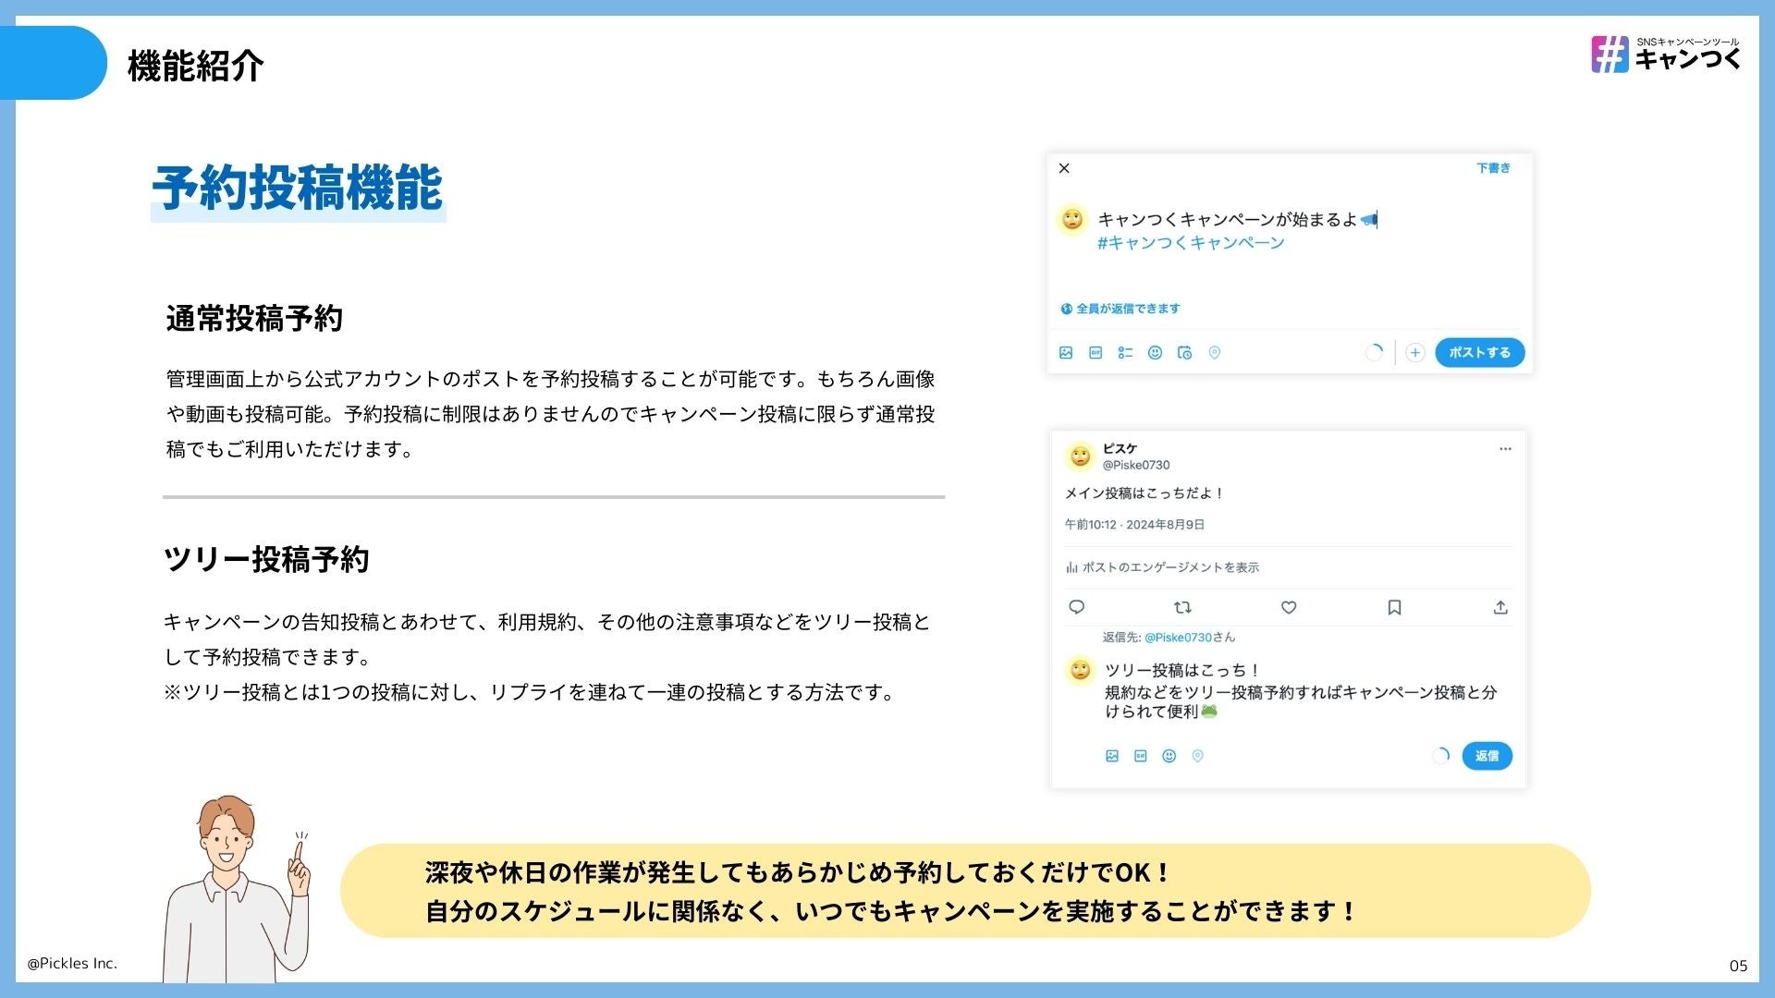Click the reply speech bubble icon
1775x998 pixels.
[x=1076, y=607]
